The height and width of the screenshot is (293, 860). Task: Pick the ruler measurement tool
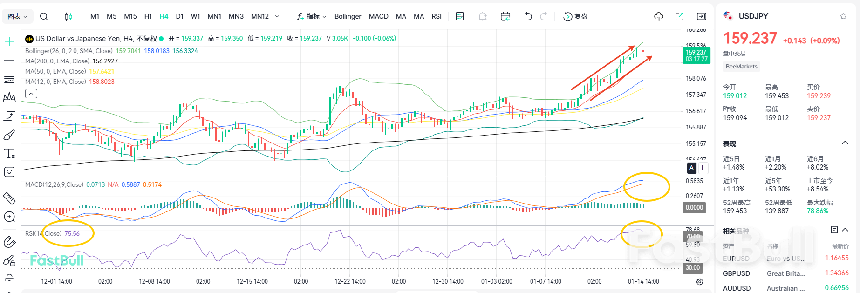tap(9, 198)
